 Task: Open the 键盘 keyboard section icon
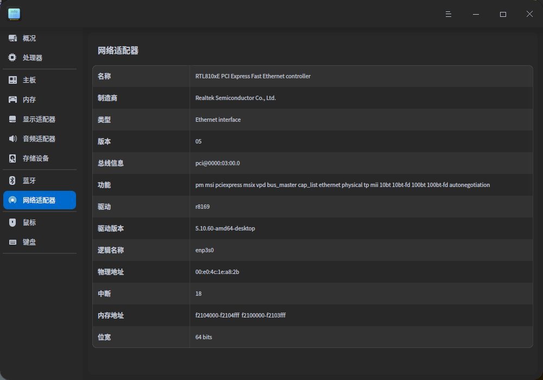pos(12,241)
